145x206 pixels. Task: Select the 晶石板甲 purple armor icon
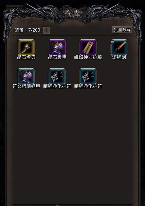[57, 47]
